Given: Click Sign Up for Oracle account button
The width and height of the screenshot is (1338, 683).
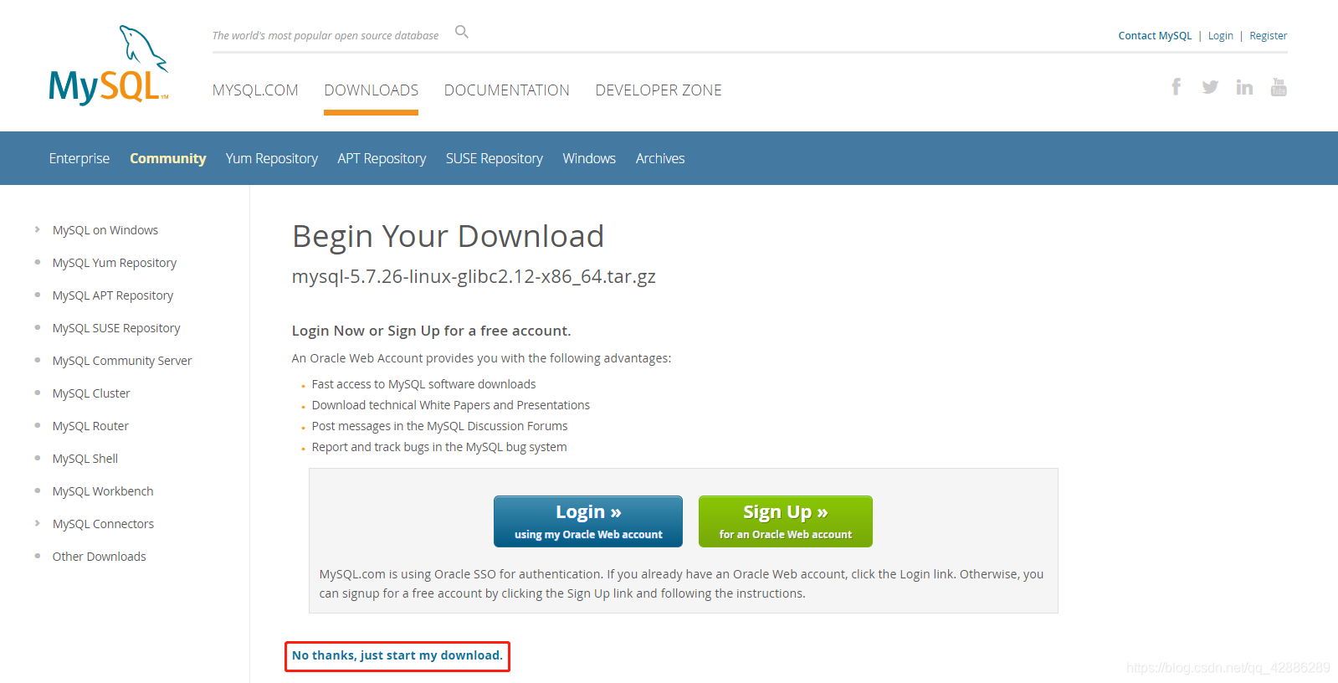Looking at the screenshot, I should click(786, 521).
